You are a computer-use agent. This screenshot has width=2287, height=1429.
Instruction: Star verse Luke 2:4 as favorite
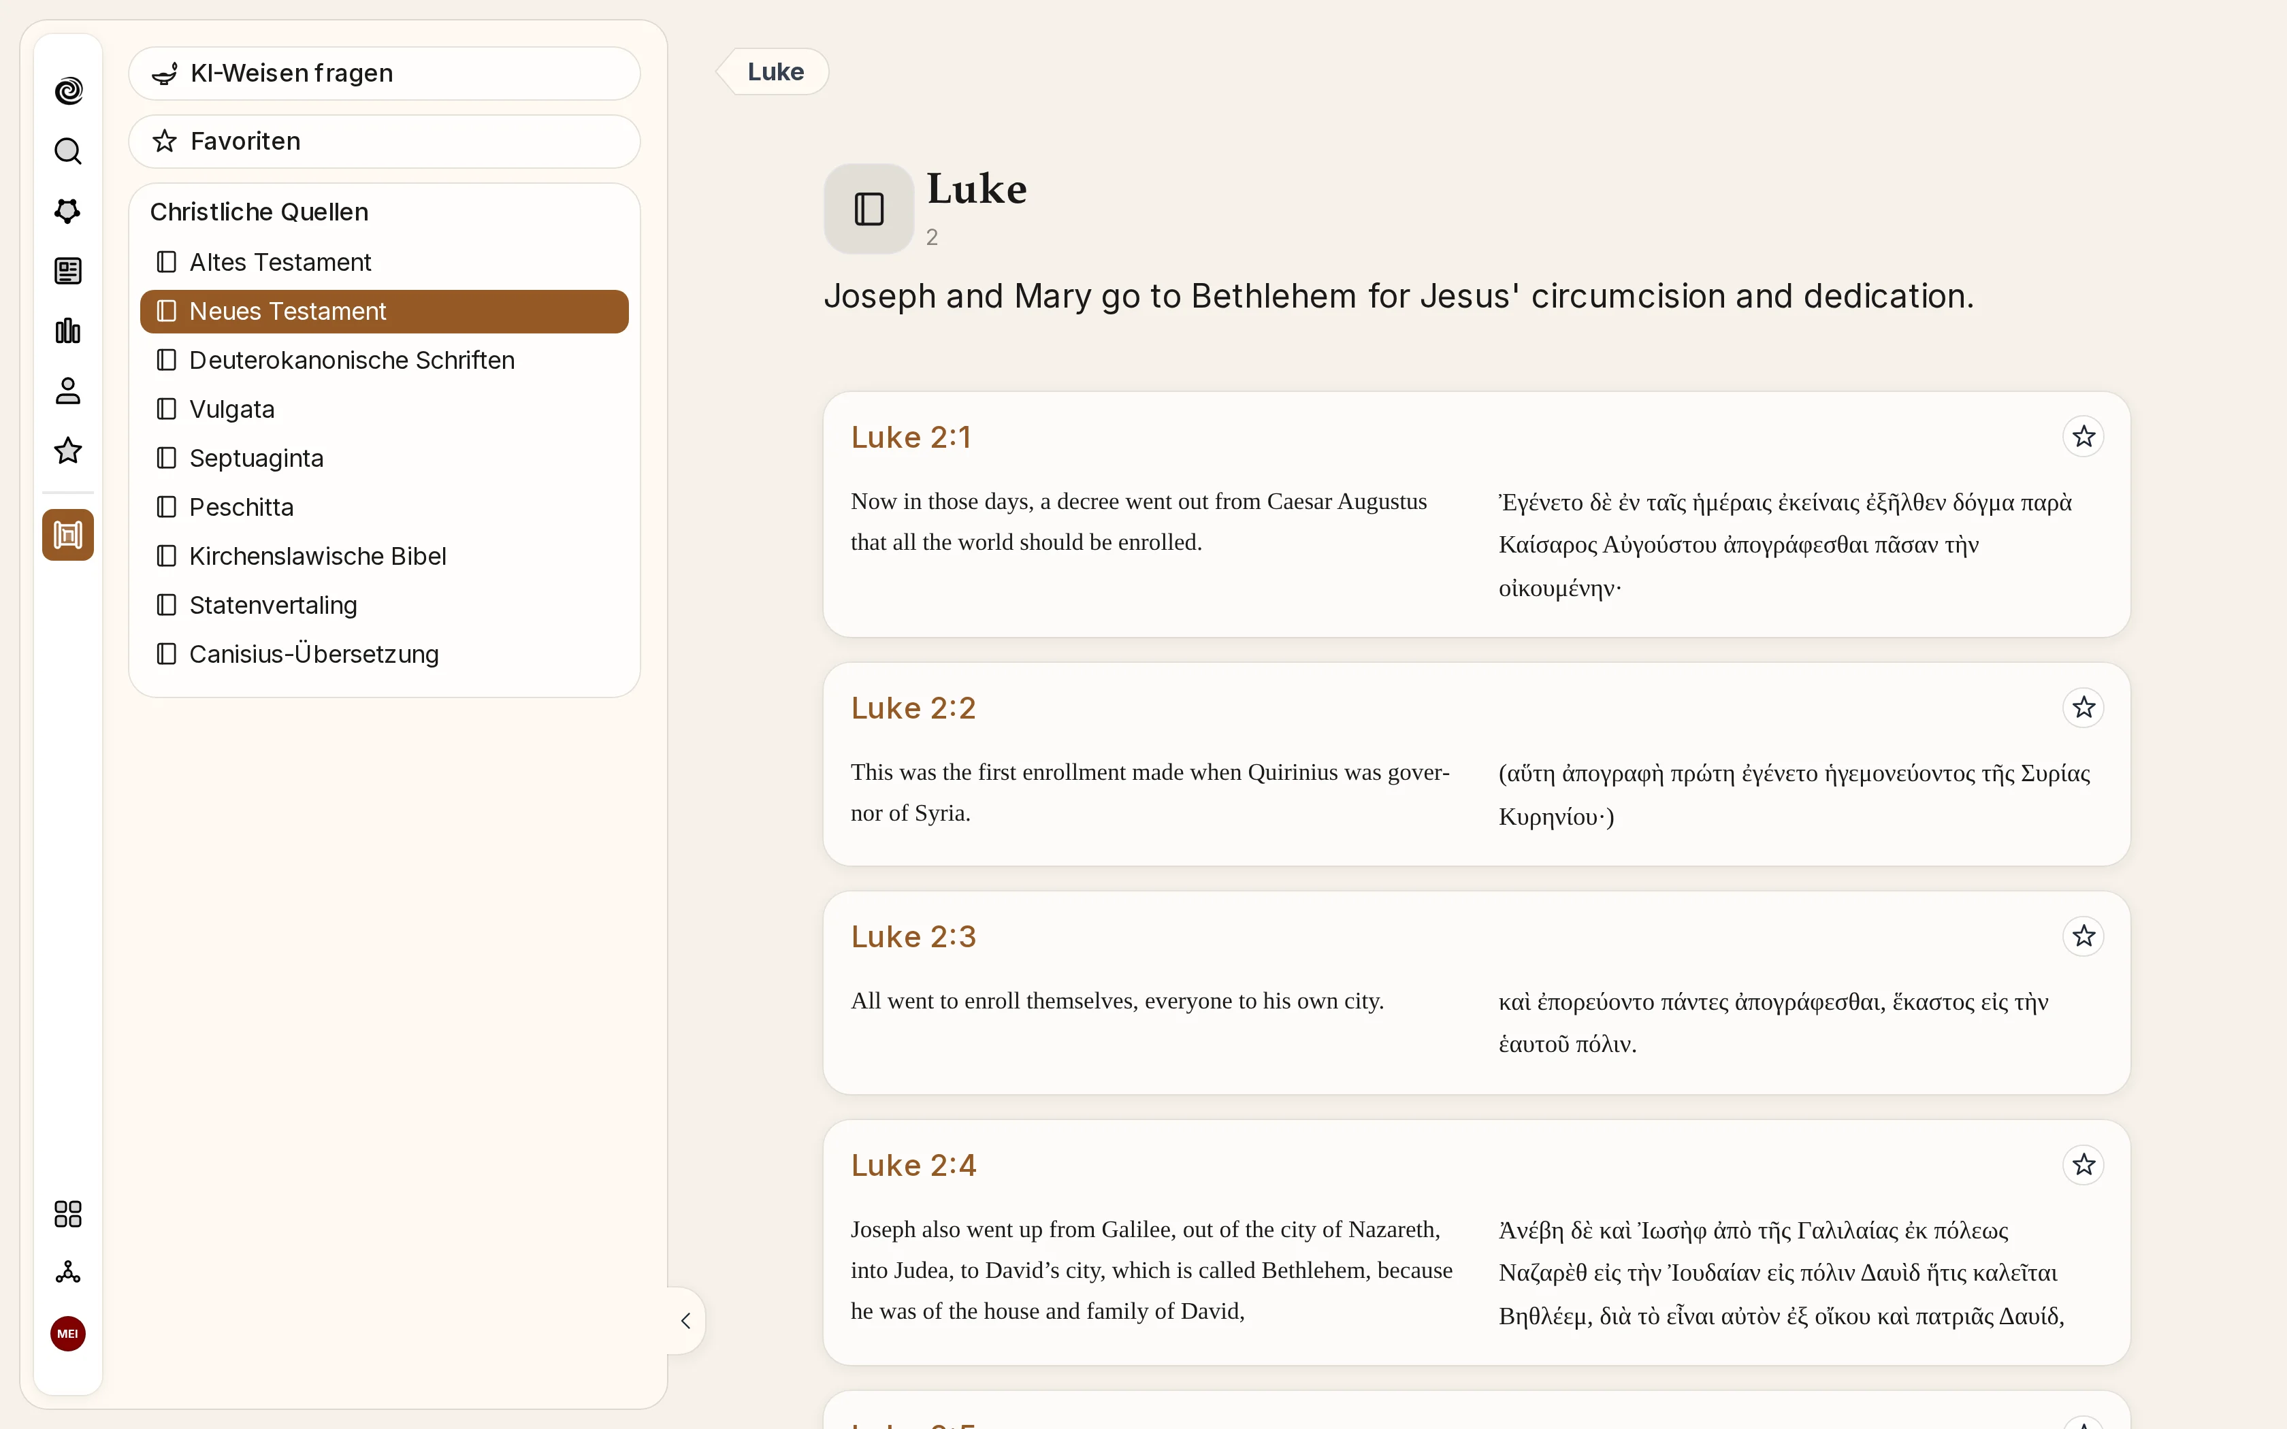pyautogui.click(x=2083, y=1165)
